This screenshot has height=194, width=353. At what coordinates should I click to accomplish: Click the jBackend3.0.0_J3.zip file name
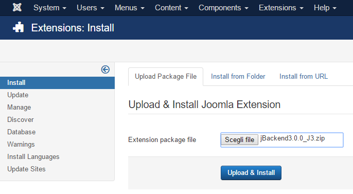pyautogui.click(x=292, y=138)
